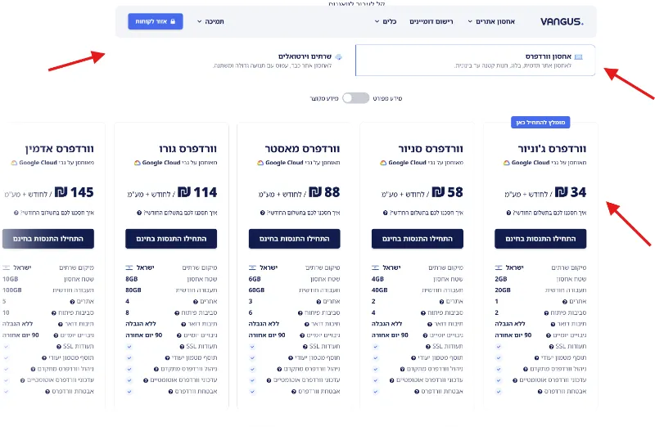Image resolution: width=655 pixels, height=427 pixels.
Task: Click the info icon beside סביבות פיתוח in וורדפרס מאסטר
Action: (x=300, y=313)
